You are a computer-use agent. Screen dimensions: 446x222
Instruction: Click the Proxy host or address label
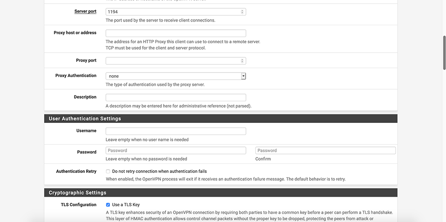[x=75, y=33]
